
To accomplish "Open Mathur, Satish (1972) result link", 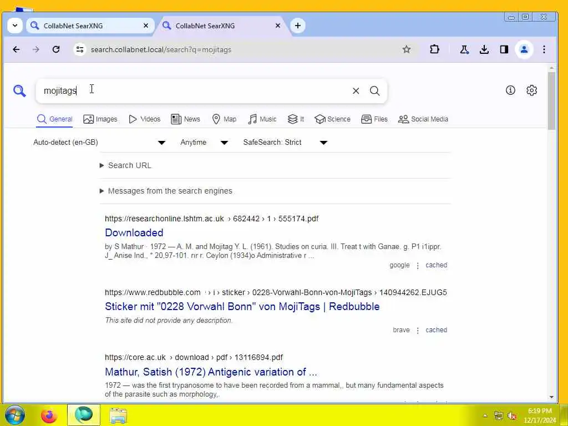I will pos(211,372).
